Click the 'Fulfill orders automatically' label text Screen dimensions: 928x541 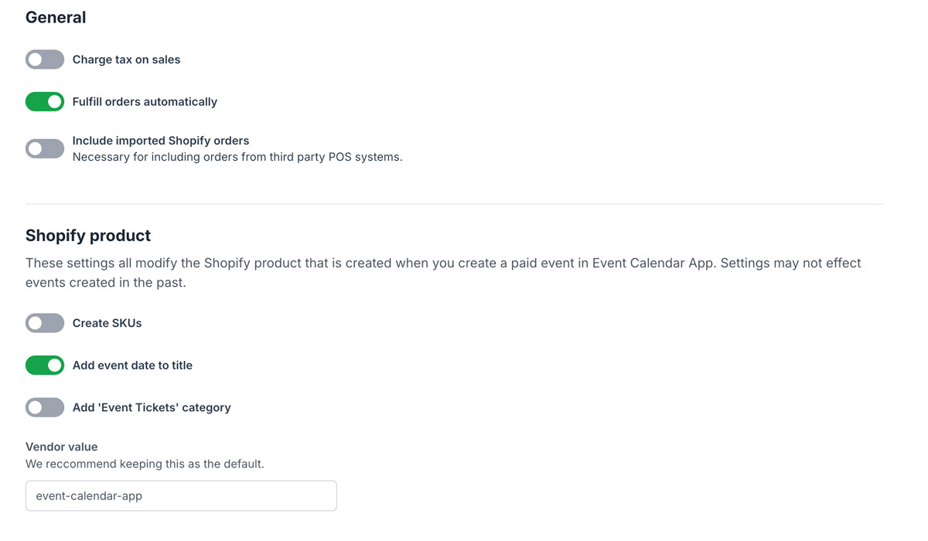click(145, 101)
